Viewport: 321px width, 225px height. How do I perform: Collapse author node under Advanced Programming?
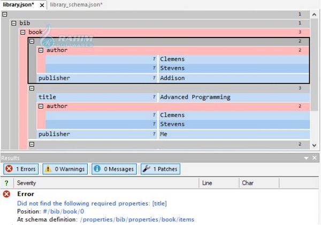pos(41,106)
